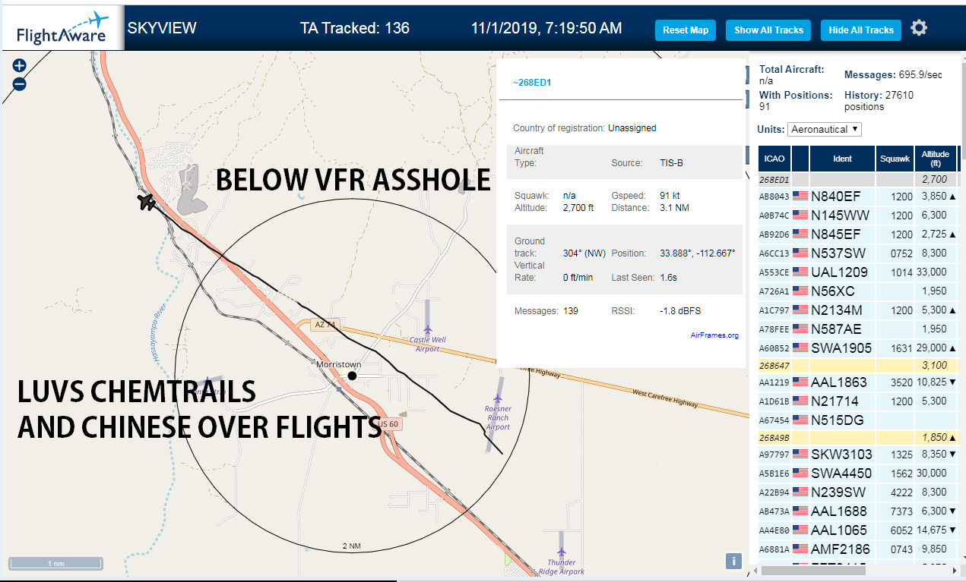Click the zoom in plus icon

pyautogui.click(x=20, y=66)
